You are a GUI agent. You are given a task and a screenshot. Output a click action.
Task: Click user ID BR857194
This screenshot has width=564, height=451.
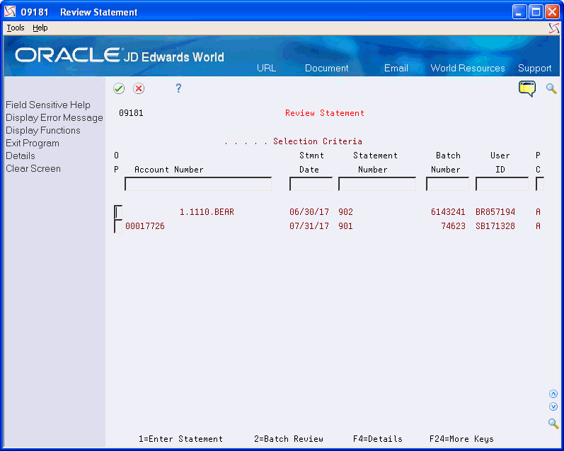(495, 212)
